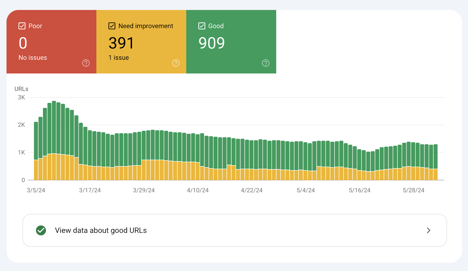Click the Need improvement label text
The image size is (468, 271).
coord(146,26)
